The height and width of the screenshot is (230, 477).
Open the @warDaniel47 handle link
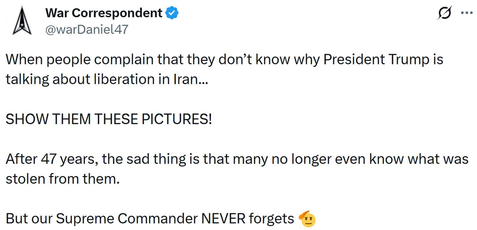(87, 30)
